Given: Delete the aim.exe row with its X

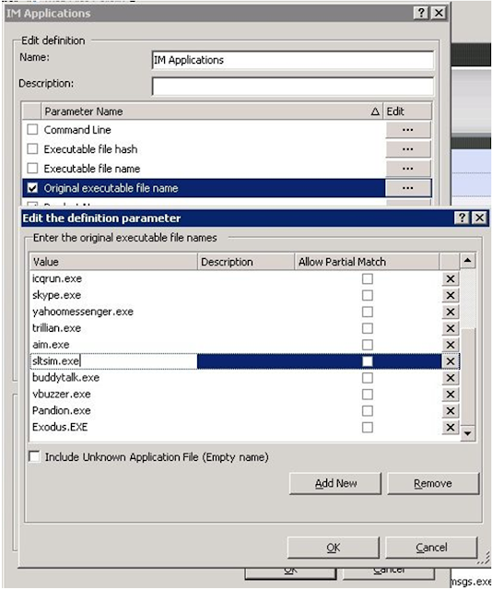Looking at the screenshot, I should tap(451, 345).
